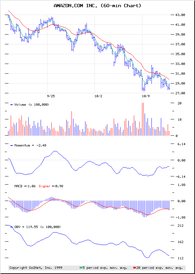
Task: Click the Copyright Go2Net, Inc. 1999 text
Action: click(x=36, y=268)
